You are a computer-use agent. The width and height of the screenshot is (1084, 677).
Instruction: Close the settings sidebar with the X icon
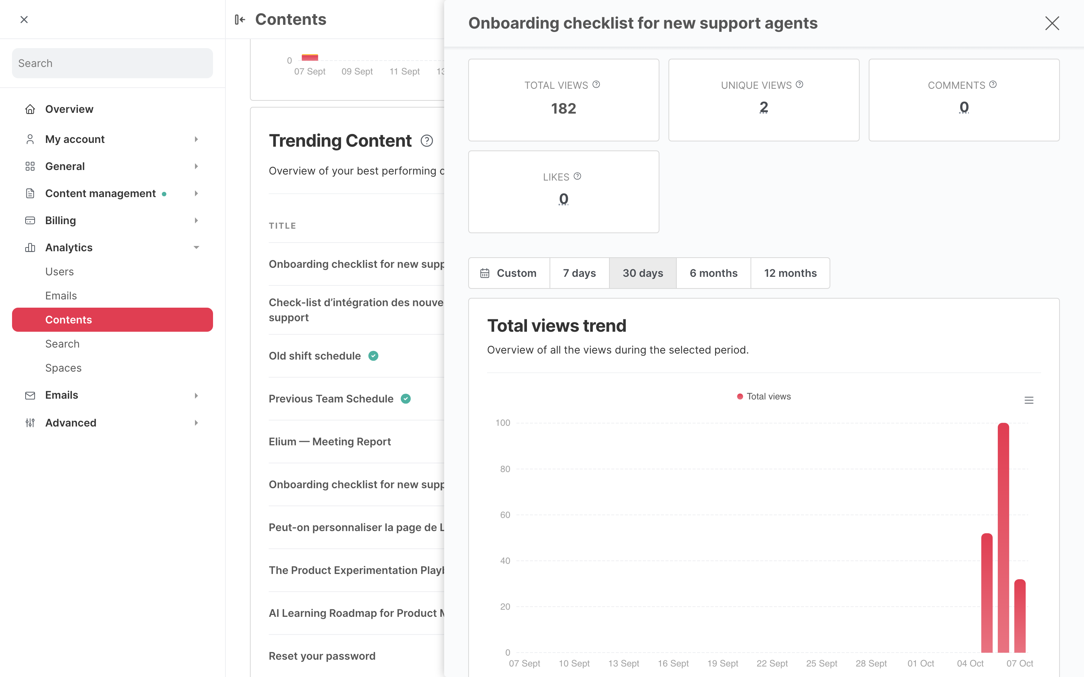pos(24,19)
